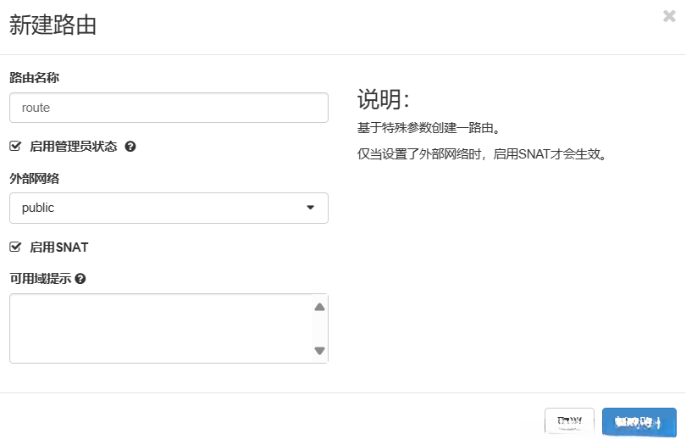Click the 路由名称 text input field
The width and height of the screenshot is (686, 445).
click(169, 108)
